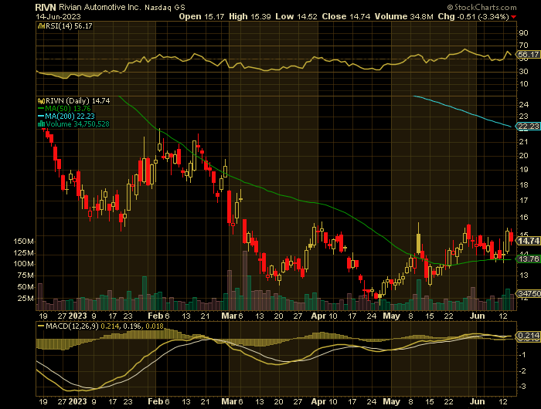Screen dimensions: 541x409
Task: Click the 90 level on RSI axis
Action: (523, 33)
